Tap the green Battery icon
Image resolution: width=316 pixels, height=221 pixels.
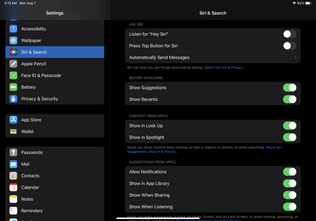[13, 87]
